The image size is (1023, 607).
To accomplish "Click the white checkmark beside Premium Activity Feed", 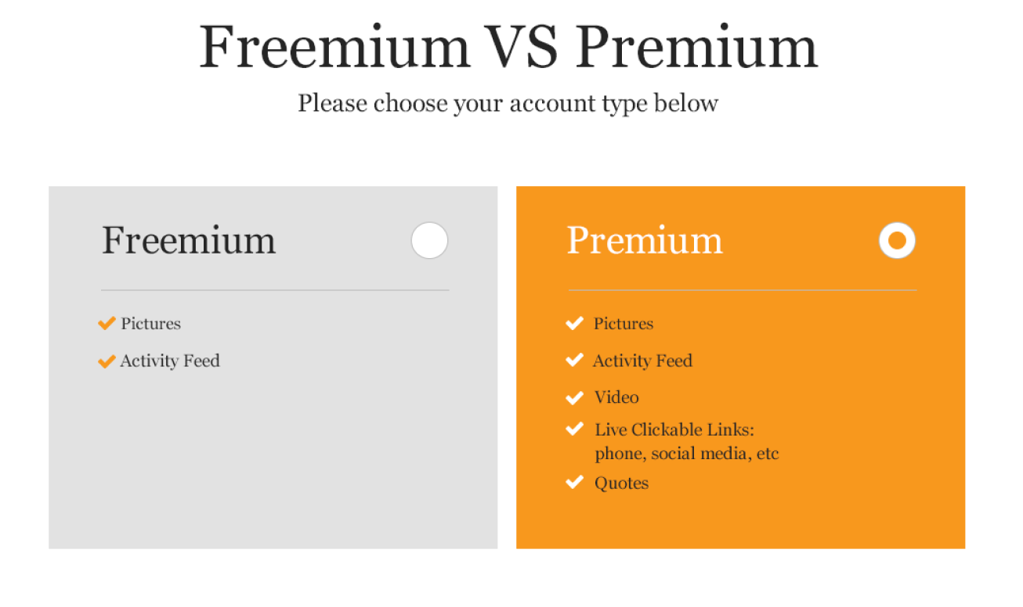I will coord(574,360).
